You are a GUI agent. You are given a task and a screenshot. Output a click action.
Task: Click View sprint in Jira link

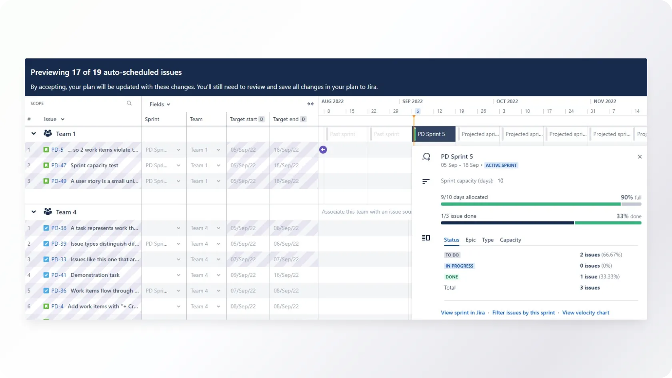(x=462, y=313)
